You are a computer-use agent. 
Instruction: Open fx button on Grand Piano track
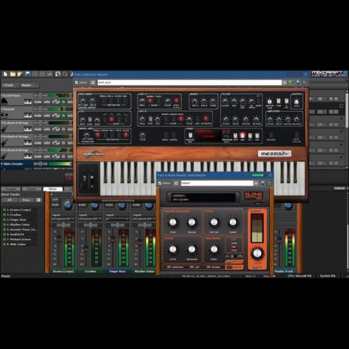64,102
